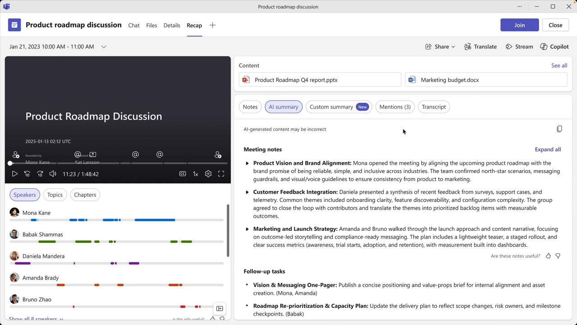Expand Customer Feedback Integration note
Viewport: 577px width, 325px height.
(x=247, y=192)
